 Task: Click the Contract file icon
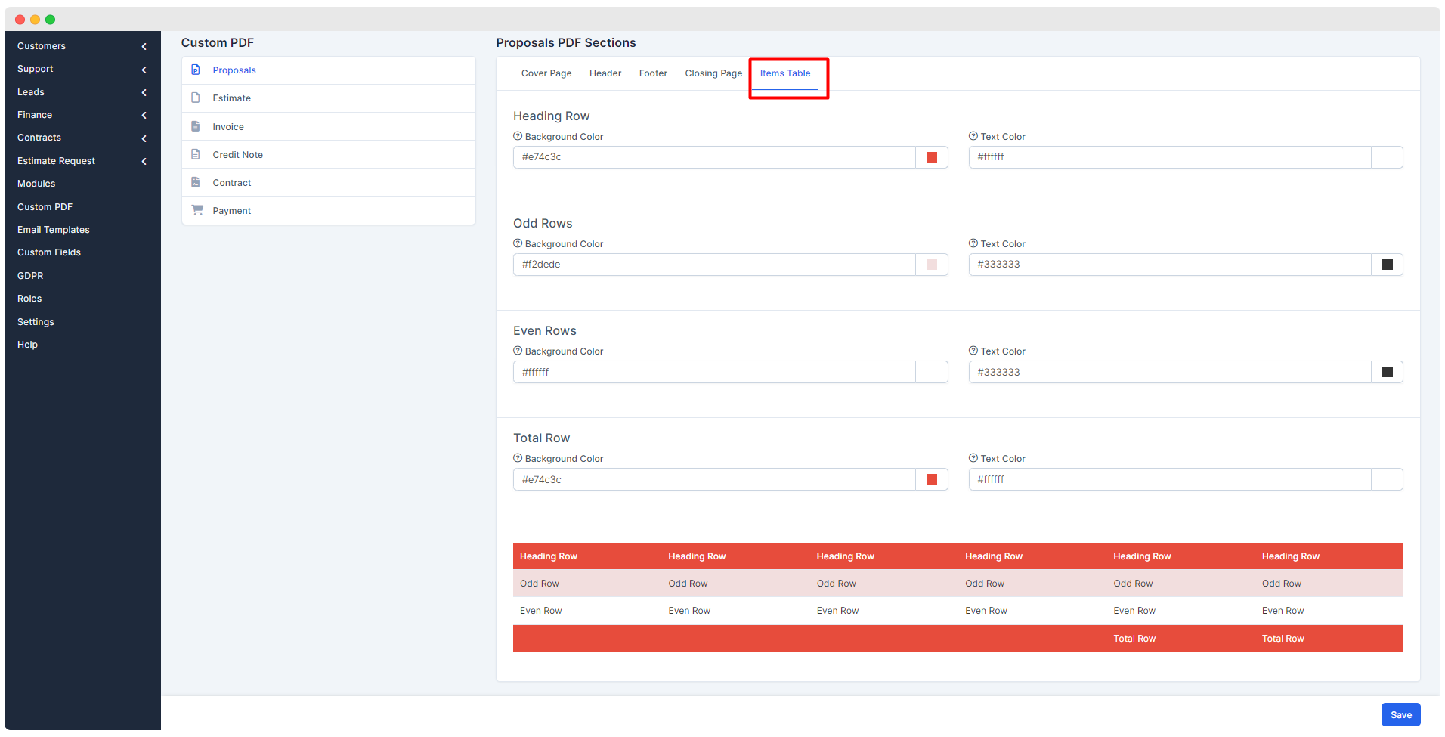196,182
